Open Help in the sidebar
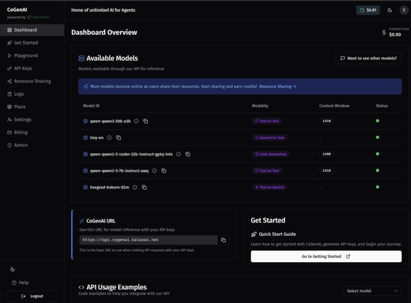The width and height of the screenshot is (411, 303). (21, 282)
